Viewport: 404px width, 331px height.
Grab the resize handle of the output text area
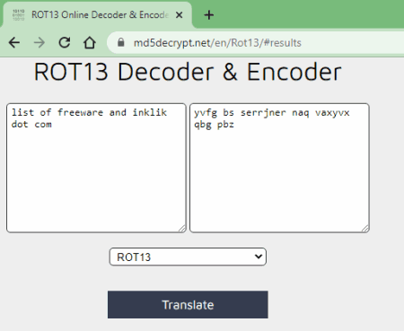[x=365, y=229]
